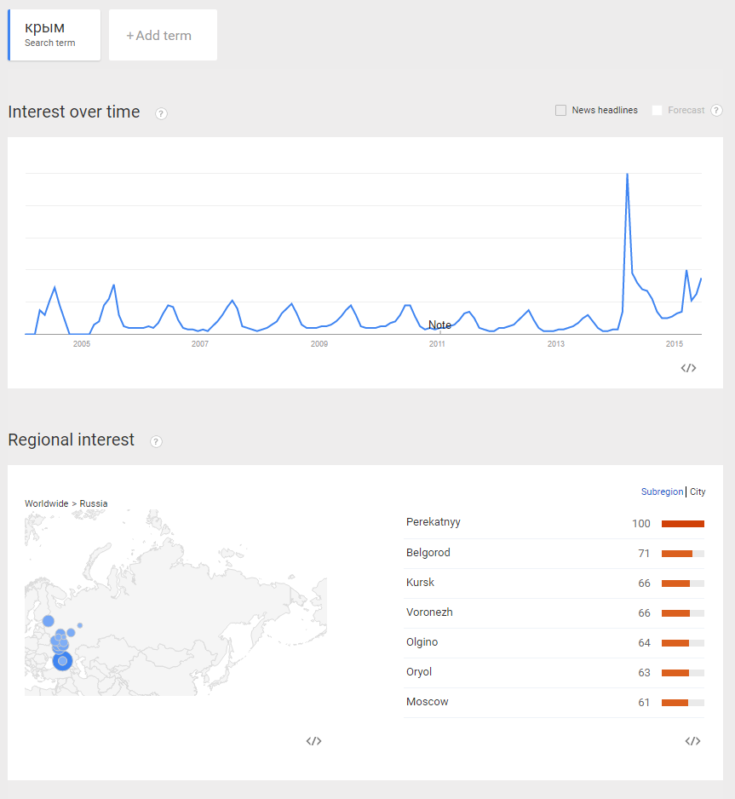This screenshot has height=799, width=735.
Task: Open the Perekatnyy city entry
Action: coord(433,522)
